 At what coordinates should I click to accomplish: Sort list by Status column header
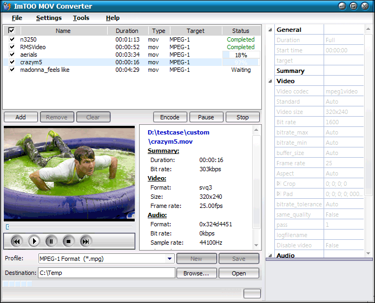[241, 31]
